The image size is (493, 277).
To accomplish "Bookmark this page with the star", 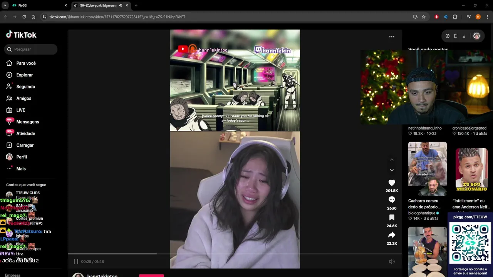I will coord(424,17).
